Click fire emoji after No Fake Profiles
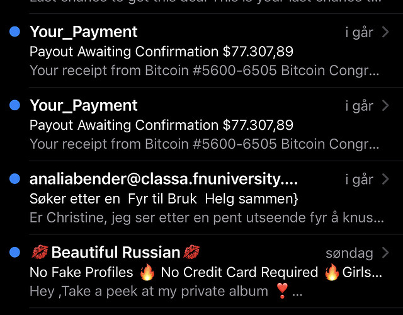The height and width of the screenshot is (315, 403). click(x=147, y=272)
